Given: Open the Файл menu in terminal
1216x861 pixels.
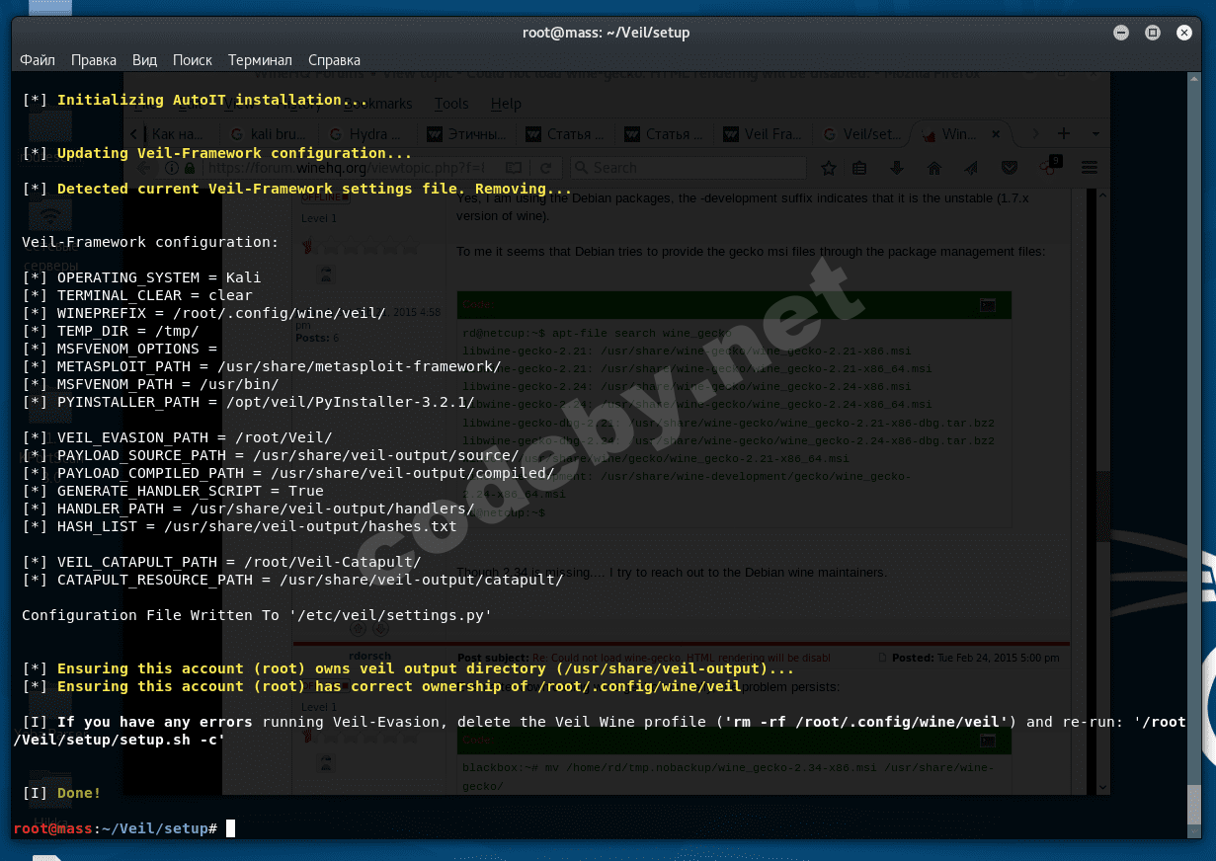Looking at the screenshot, I should 38,60.
